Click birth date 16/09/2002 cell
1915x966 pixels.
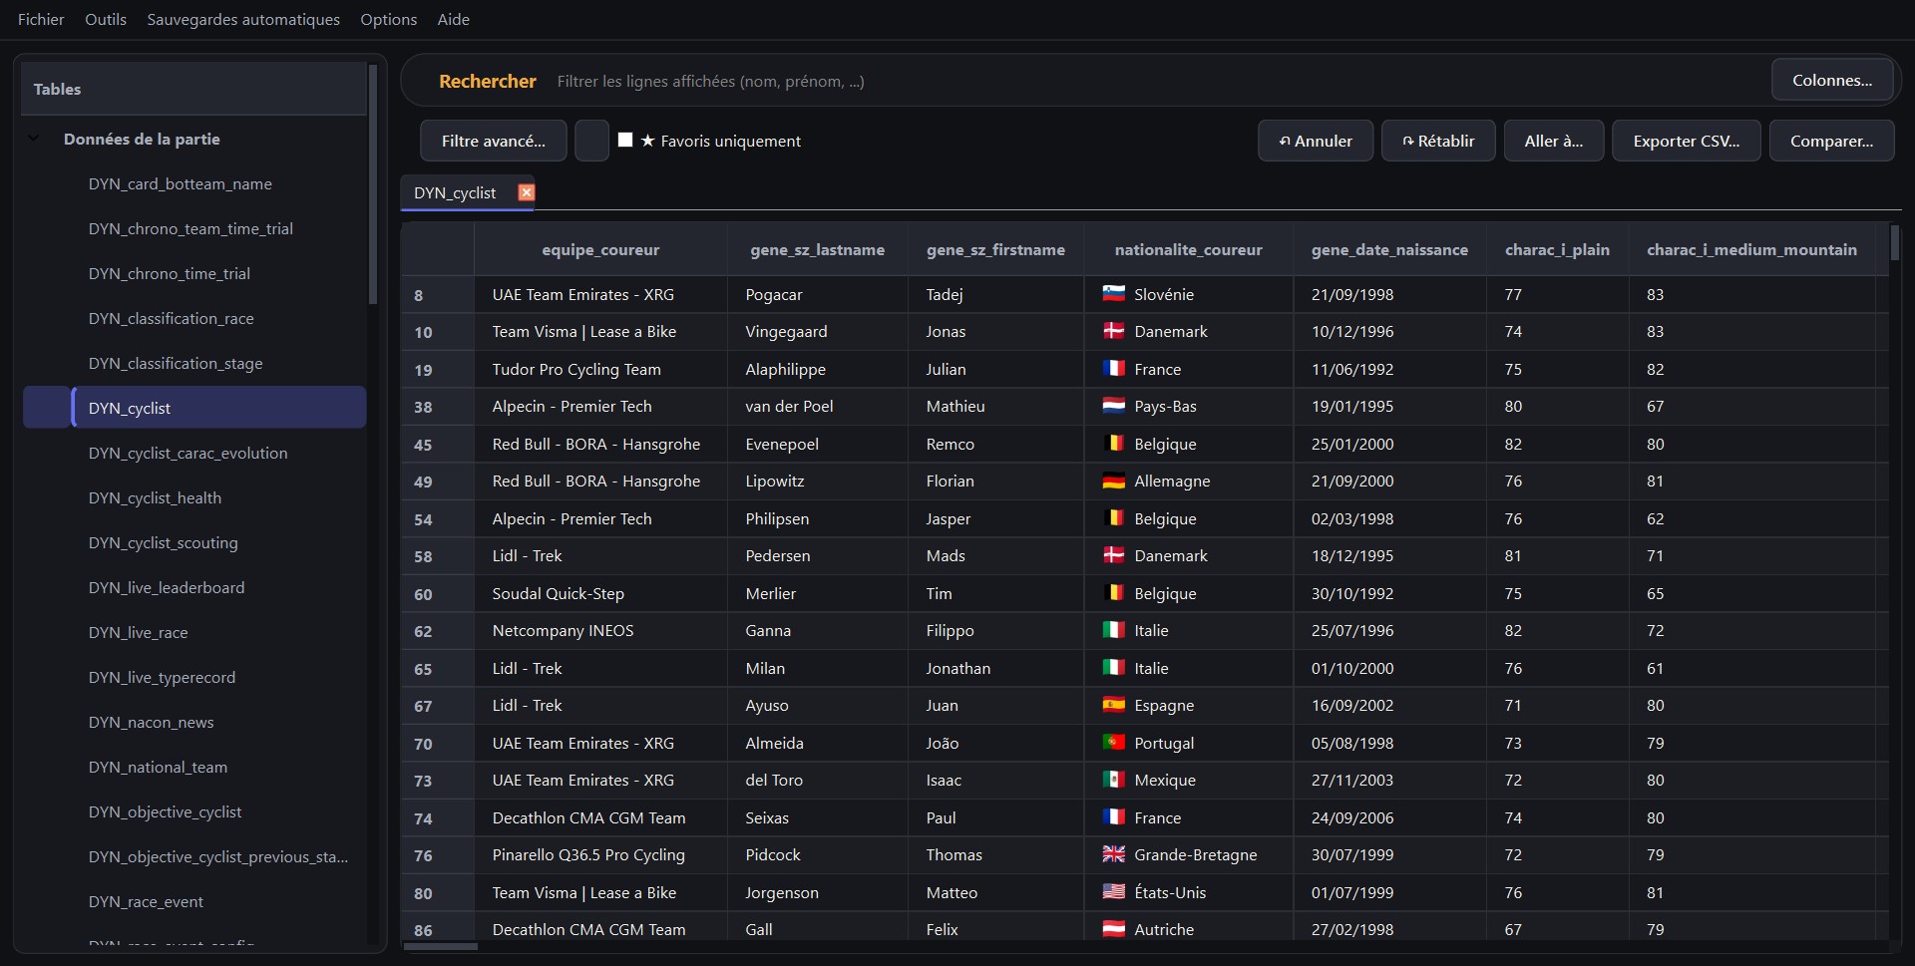(1390, 705)
